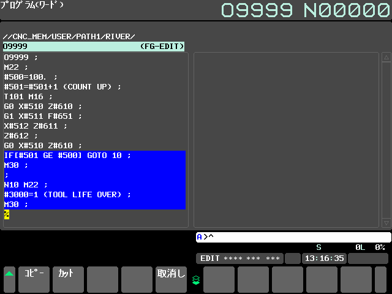Click the green layered page-switch icon
392x294 pixels.
tap(196, 280)
